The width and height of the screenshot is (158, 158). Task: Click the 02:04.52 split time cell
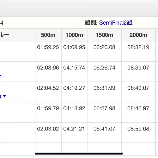(x=48, y=88)
